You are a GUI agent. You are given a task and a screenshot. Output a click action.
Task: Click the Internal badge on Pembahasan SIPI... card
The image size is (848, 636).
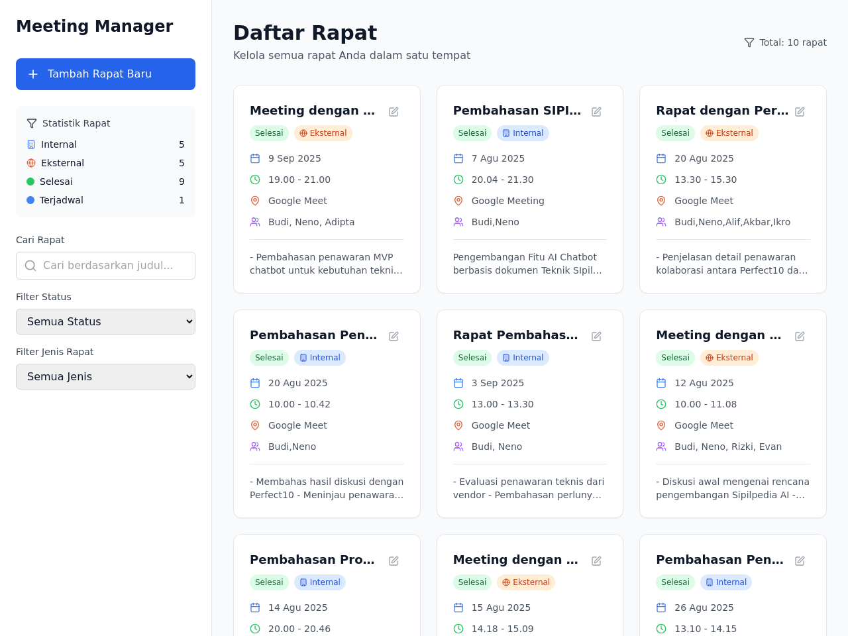coord(523,133)
